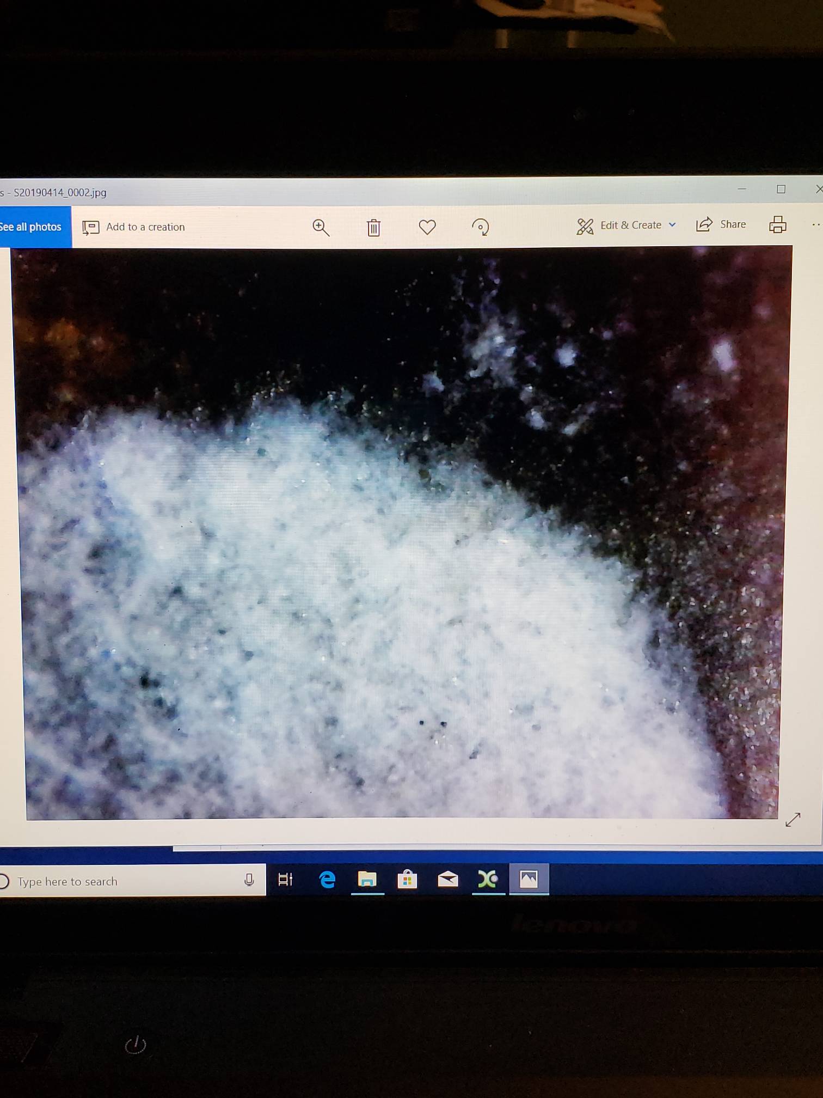Click the Share button
Image resolution: width=823 pixels, height=1098 pixels.
click(721, 224)
